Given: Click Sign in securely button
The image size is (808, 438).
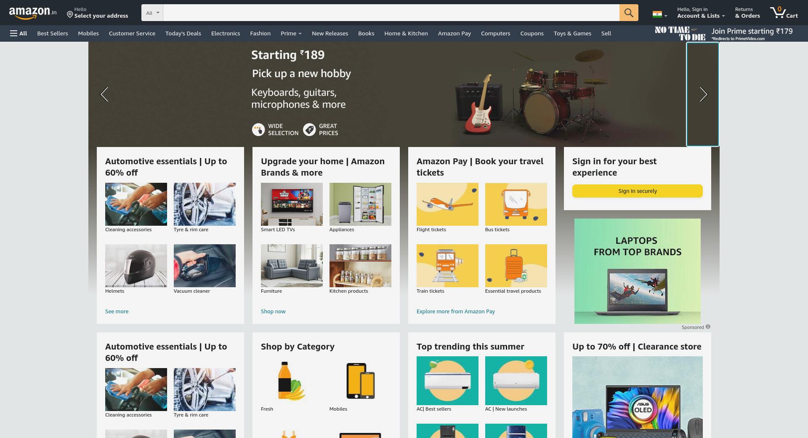Looking at the screenshot, I should pos(638,191).
